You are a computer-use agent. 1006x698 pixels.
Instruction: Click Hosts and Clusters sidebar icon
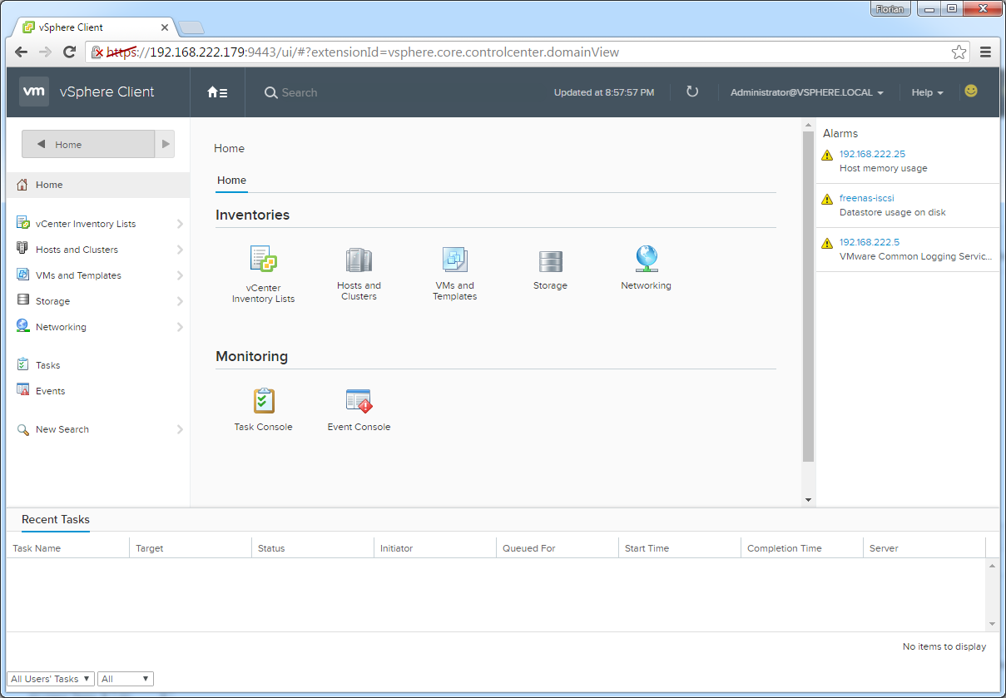[22, 249]
